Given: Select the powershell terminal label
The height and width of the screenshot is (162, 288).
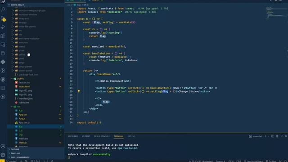Looking at the screenshot, I should point(256,136).
